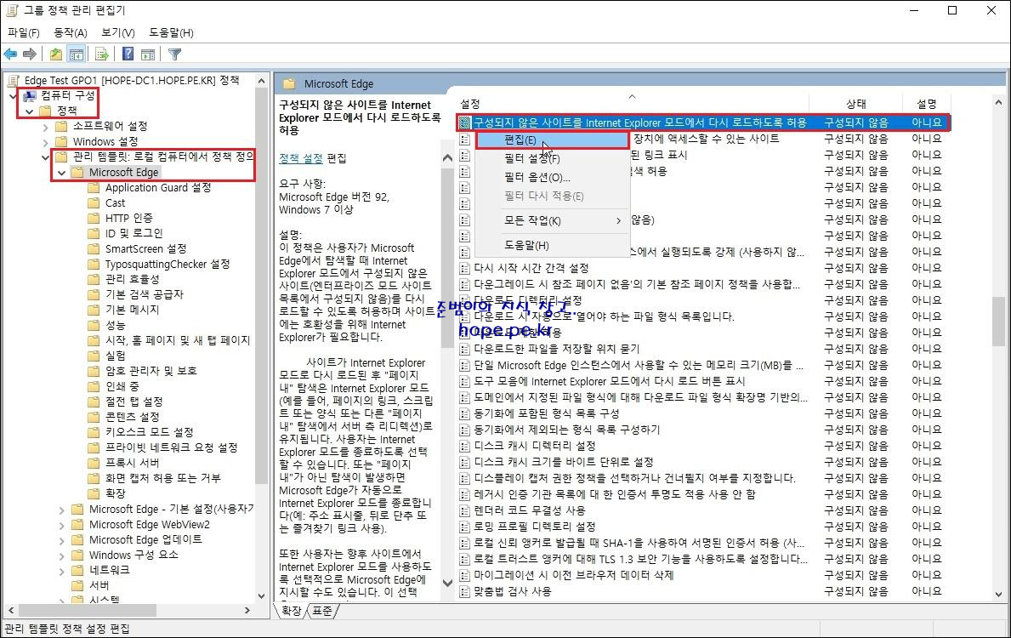1011x638 pixels.
Task: Go back with the blue left arrow
Action: tap(10, 54)
